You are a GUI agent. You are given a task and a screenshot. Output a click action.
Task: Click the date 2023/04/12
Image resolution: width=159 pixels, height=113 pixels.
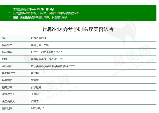(37, 108)
